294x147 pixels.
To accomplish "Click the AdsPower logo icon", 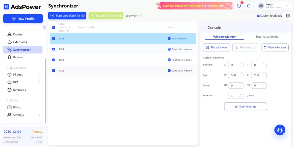I will coord(6,7).
